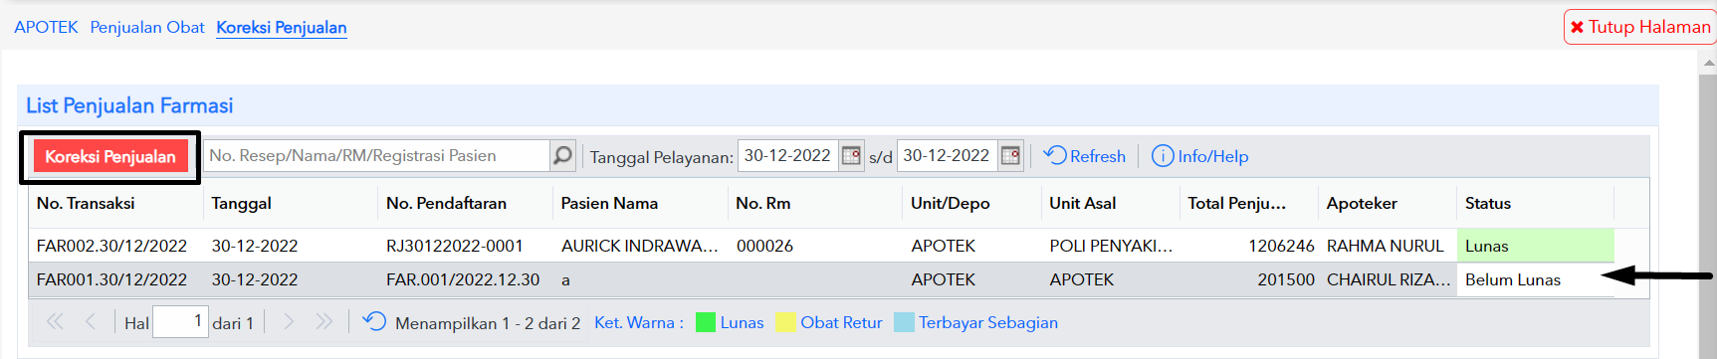The height and width of the screenshot is (359, 1717).
Task: Sort by Total Penju... column header
Action: click(x=1249, y=203)
